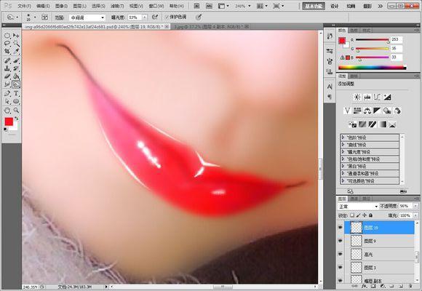422x291 pixels.
Task: Select the Pen tool
Action: point(7,93)
